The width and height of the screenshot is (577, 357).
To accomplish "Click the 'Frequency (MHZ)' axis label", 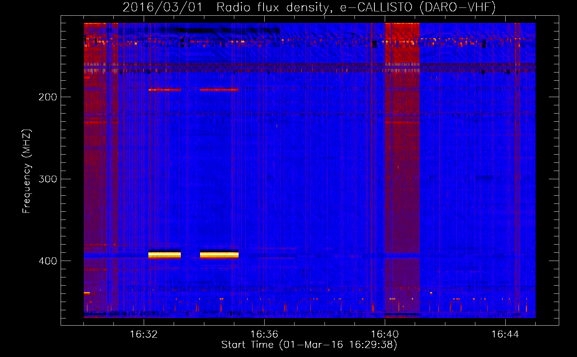I will click(27, 171).
